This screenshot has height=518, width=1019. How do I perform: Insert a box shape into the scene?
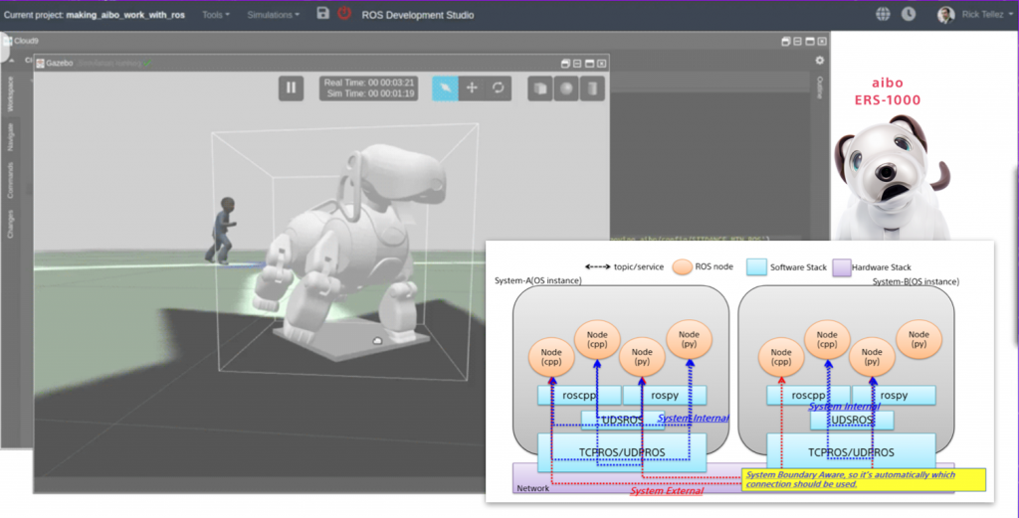(540, 87)
